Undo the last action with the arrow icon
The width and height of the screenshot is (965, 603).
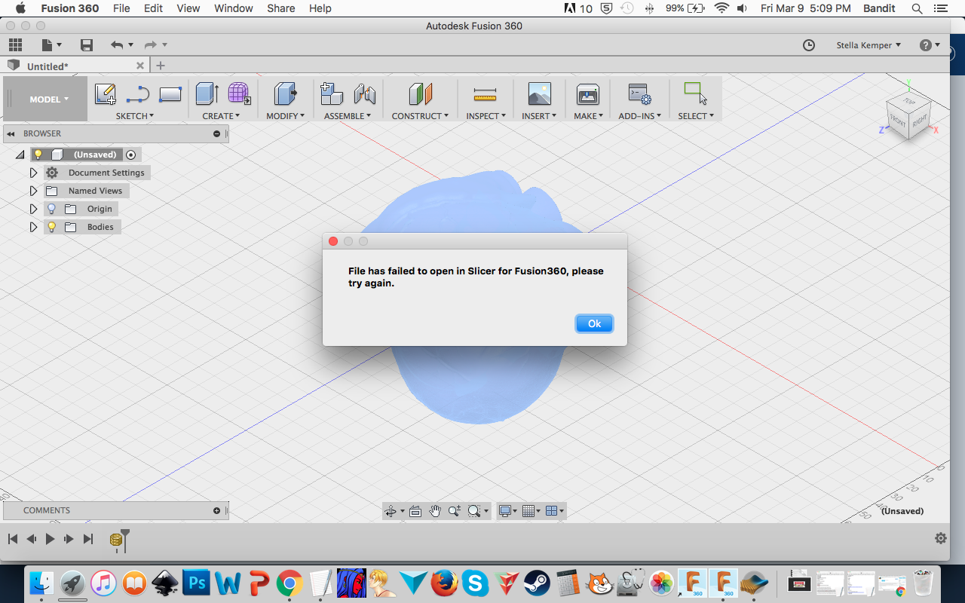point(117,45)
